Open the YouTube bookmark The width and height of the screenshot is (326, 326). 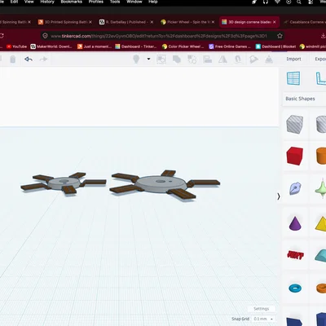(x=16, y=46)
